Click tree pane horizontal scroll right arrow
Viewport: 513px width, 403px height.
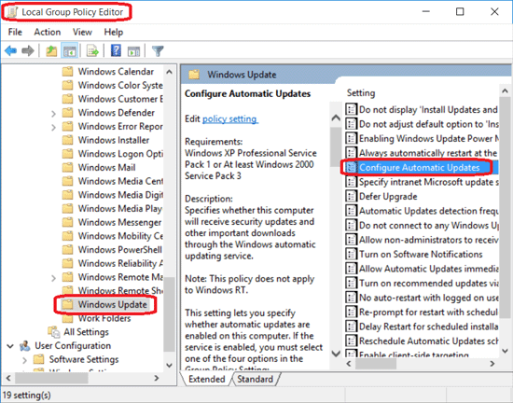pos(157,378)
